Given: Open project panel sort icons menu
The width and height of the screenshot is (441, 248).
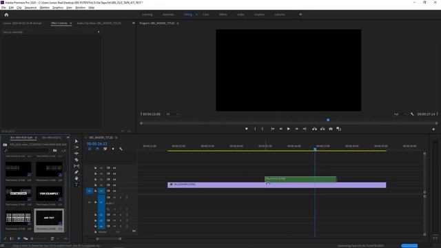Looking at the screenshot, I should coord(52,239).
